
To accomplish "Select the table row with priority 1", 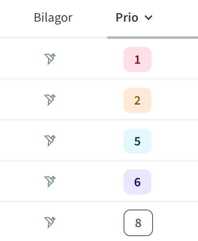I will pyautogui.click(x=99, y=59).
